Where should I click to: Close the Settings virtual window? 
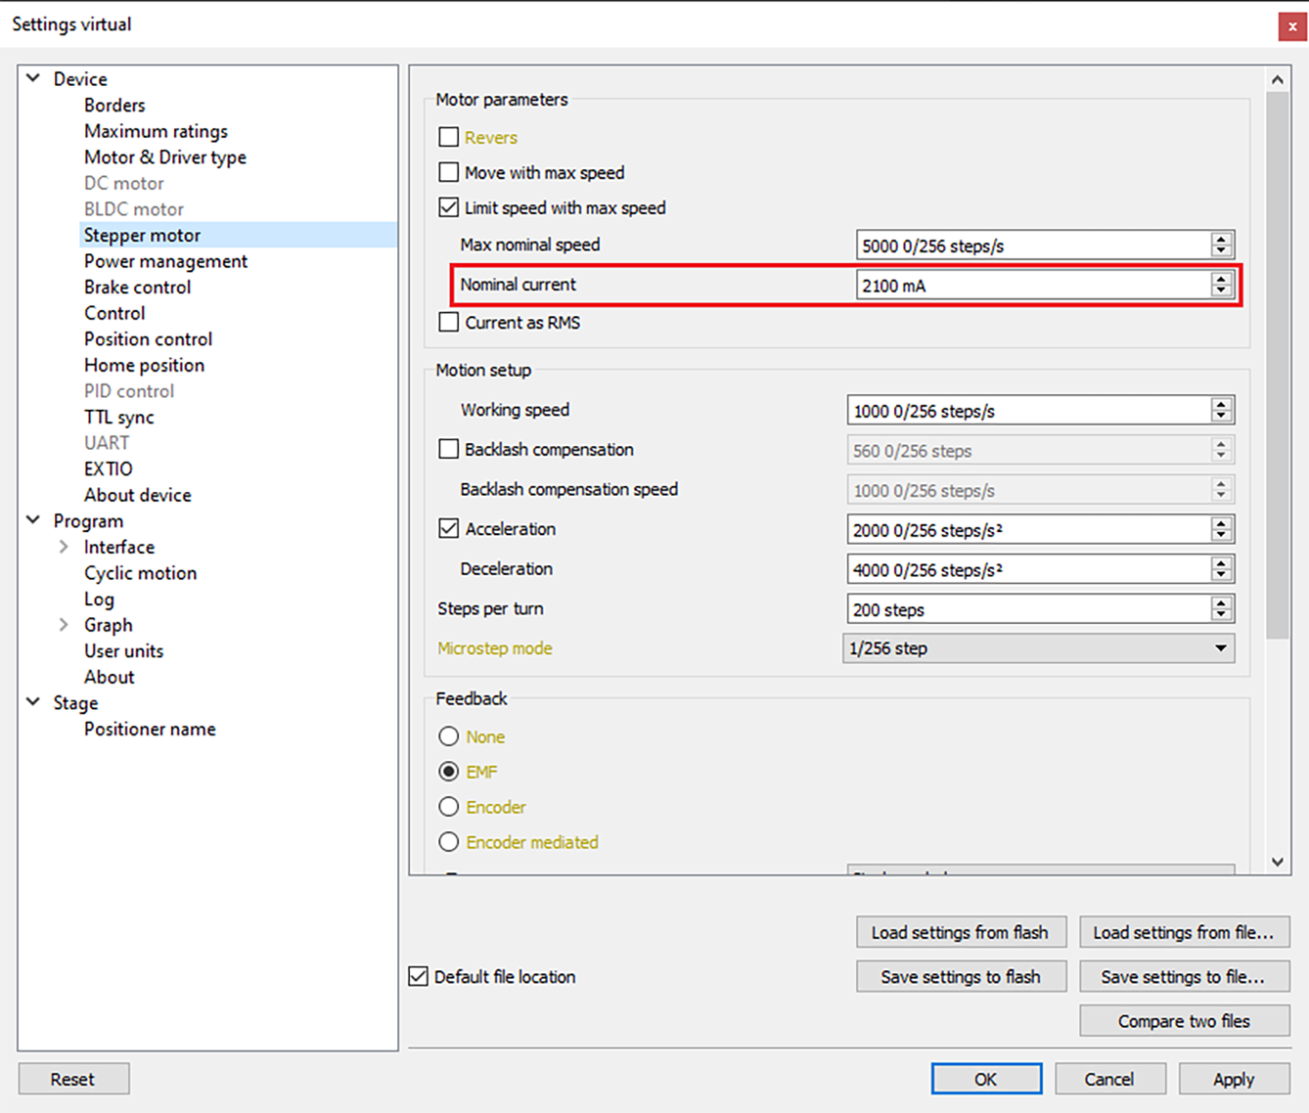(x=1291, y=26)
